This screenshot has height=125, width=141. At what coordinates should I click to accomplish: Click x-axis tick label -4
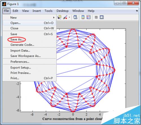(x=45, y=114)
